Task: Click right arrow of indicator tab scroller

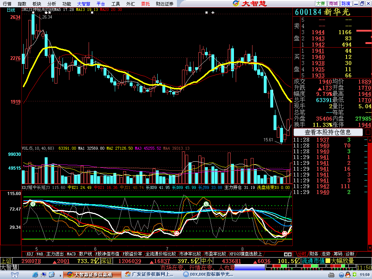Action: point(290,254)
